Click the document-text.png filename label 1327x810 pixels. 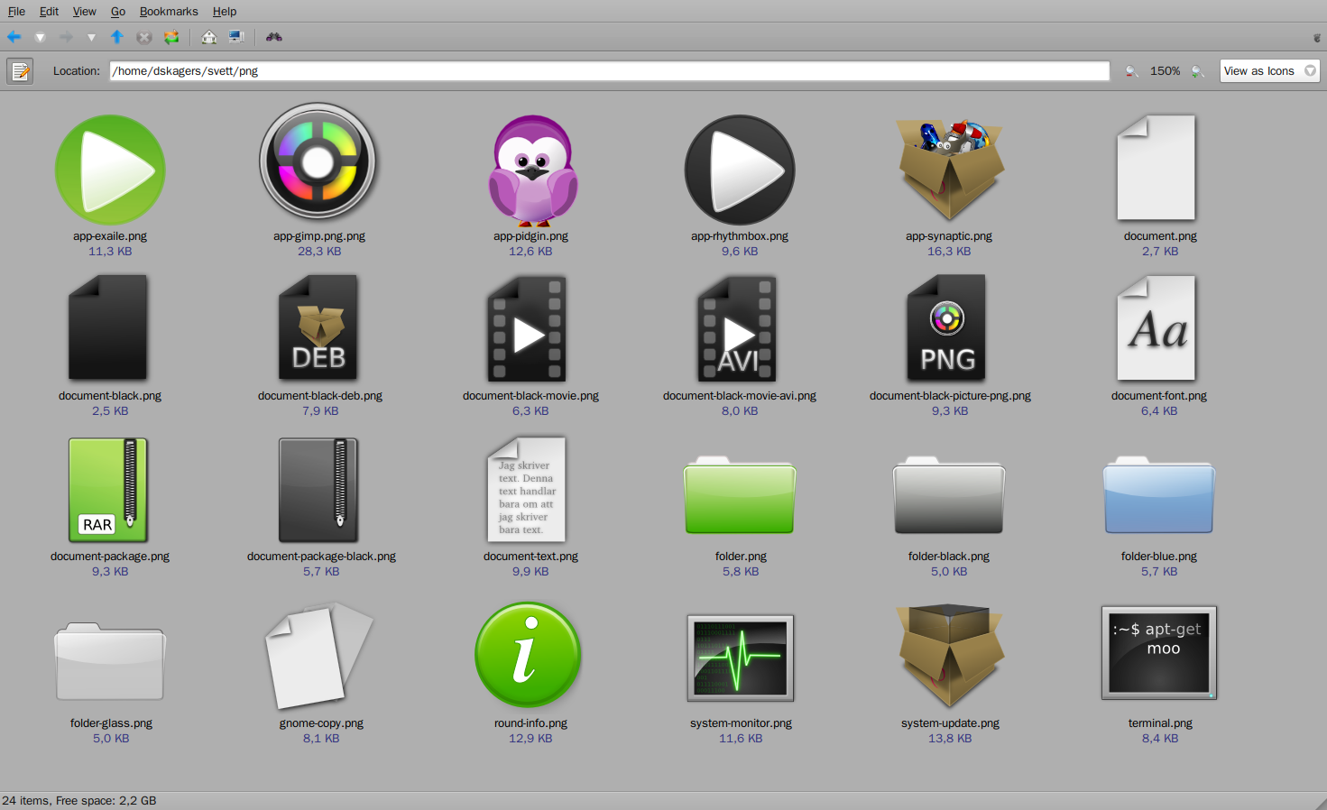[x=530, y=557]
